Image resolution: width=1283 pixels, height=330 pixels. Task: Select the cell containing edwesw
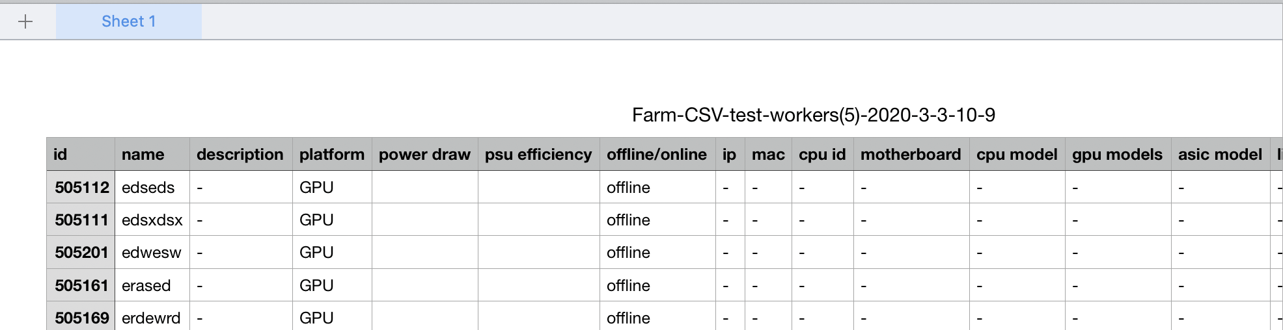click(x=152, y=253)
